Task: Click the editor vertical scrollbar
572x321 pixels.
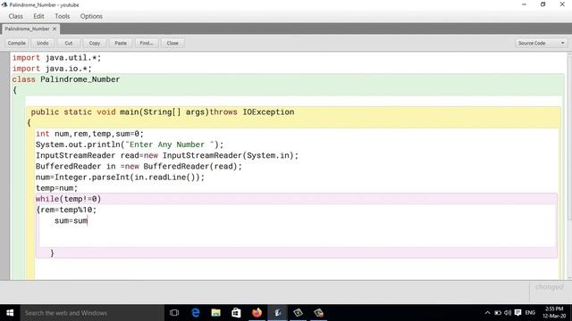Action: [569, 166]
